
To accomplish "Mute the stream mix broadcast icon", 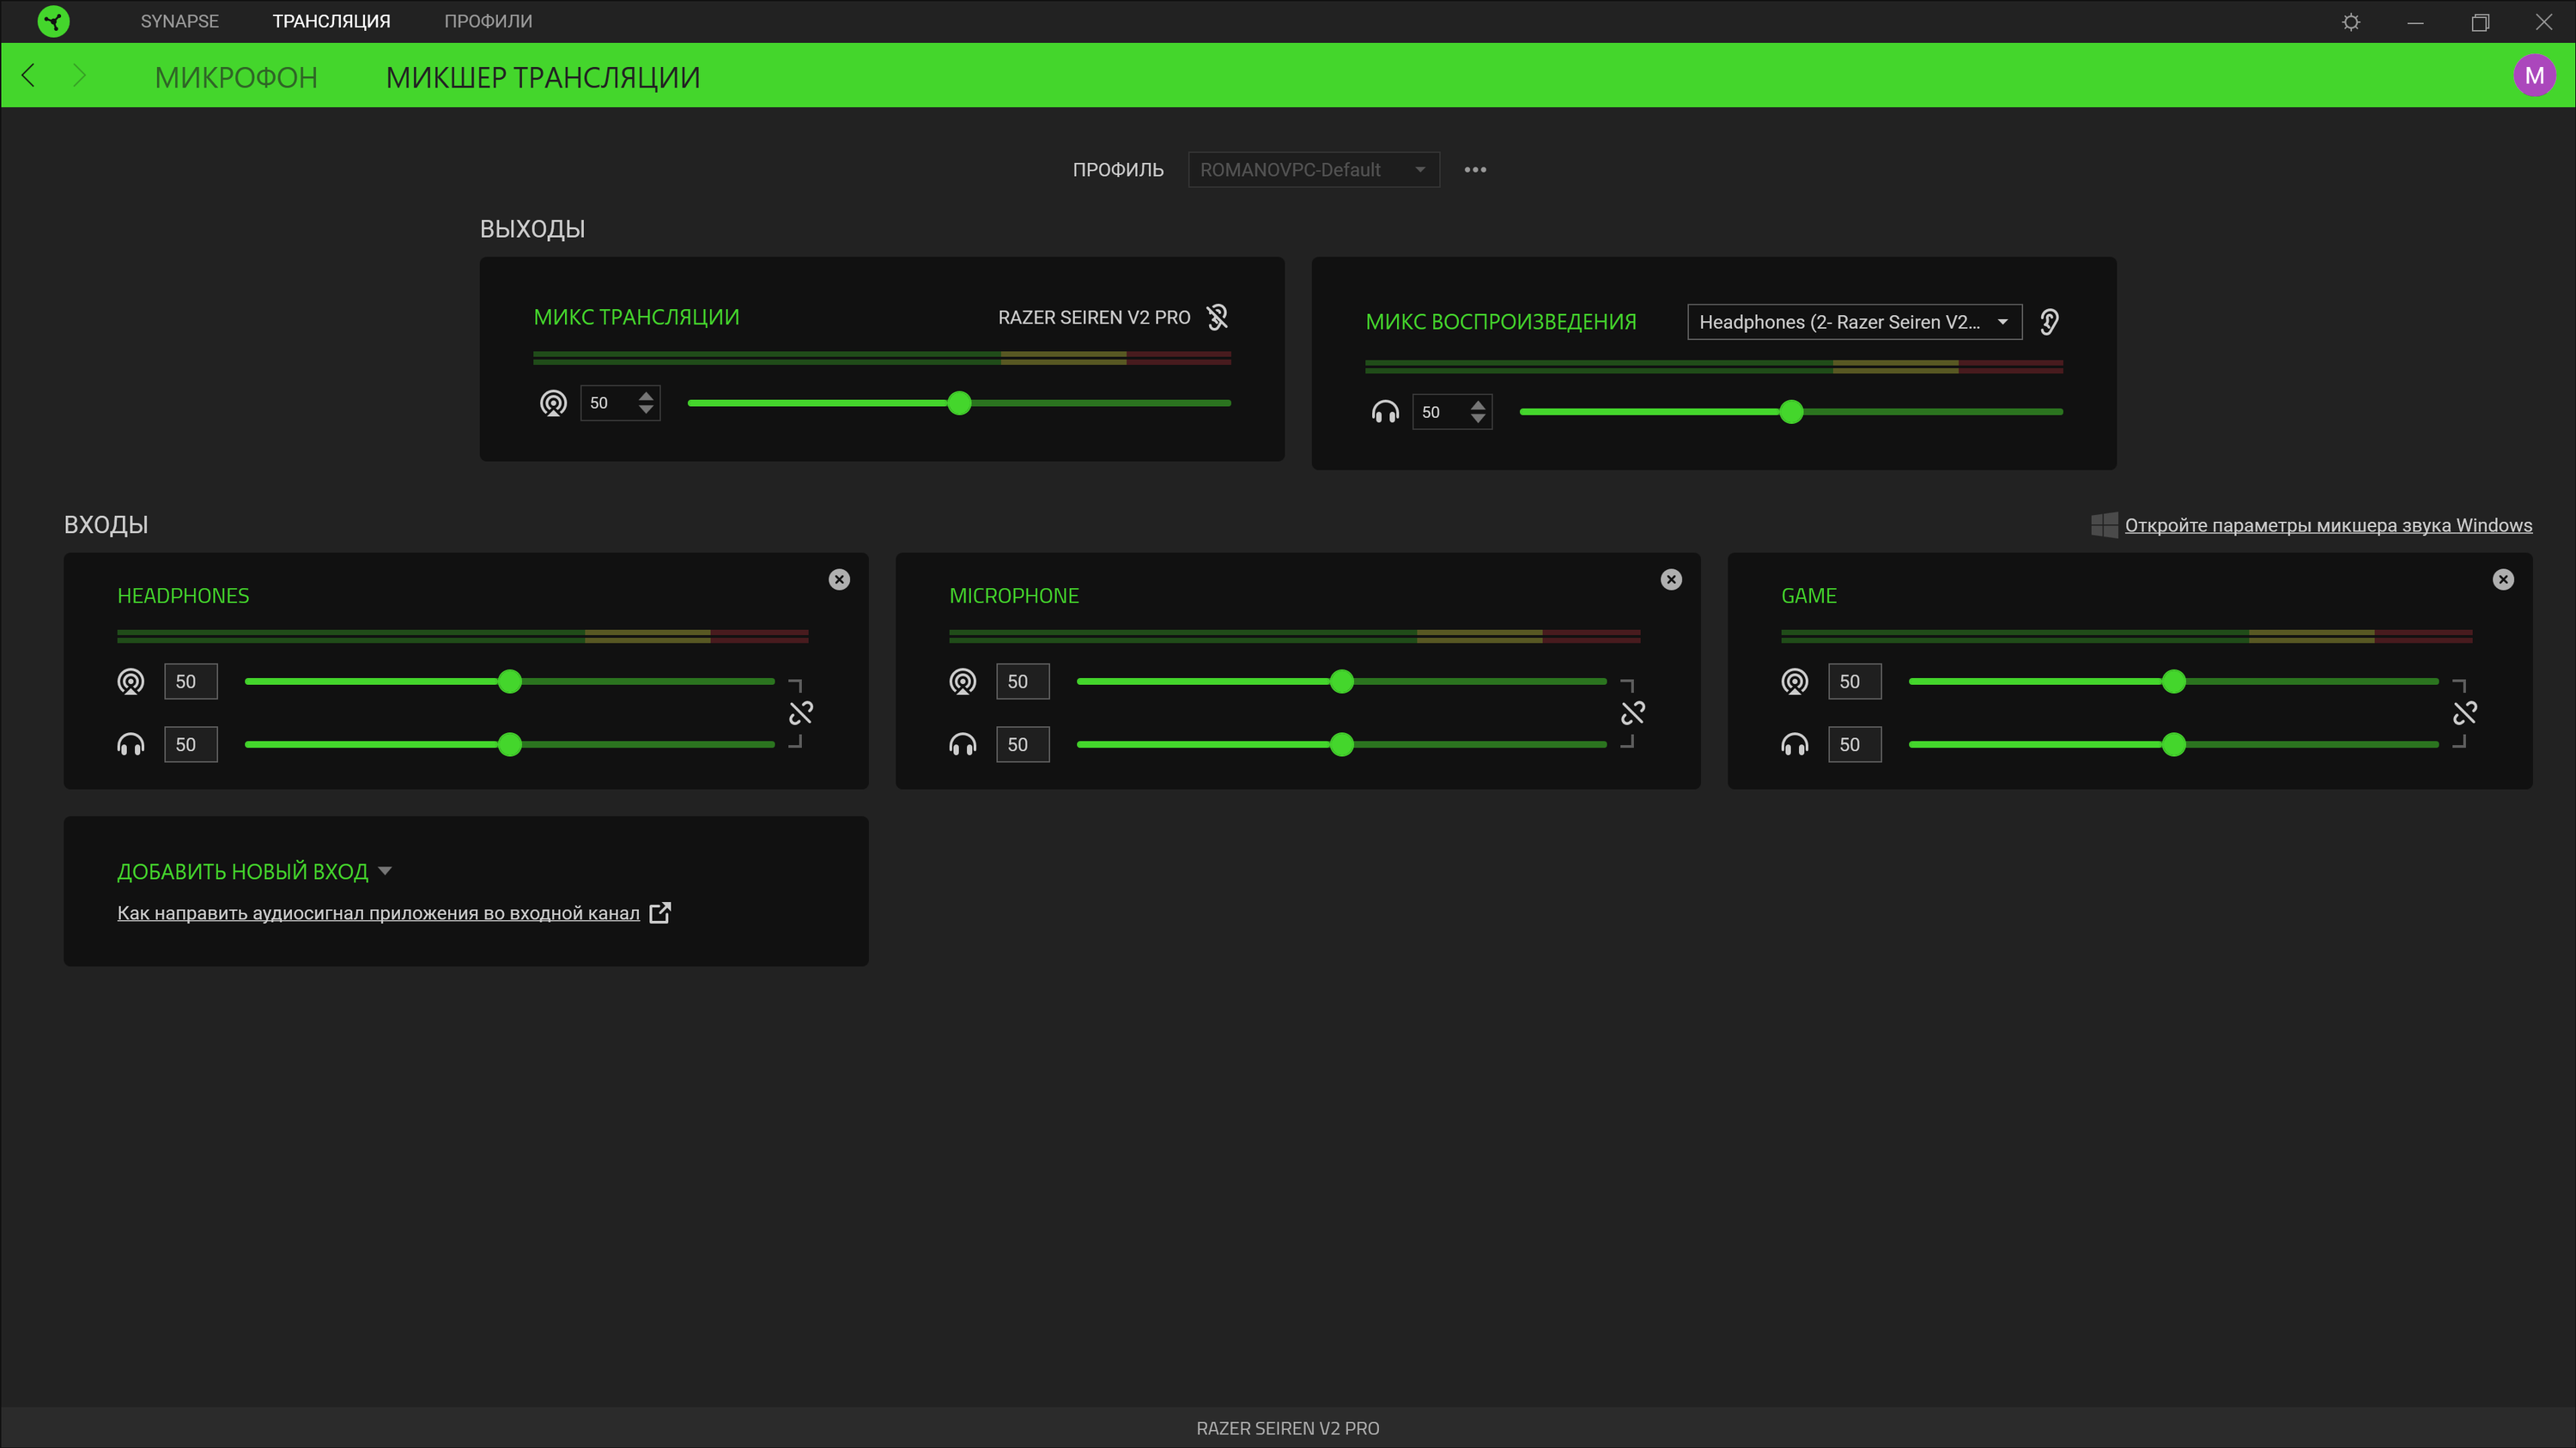I will point(553,403).
